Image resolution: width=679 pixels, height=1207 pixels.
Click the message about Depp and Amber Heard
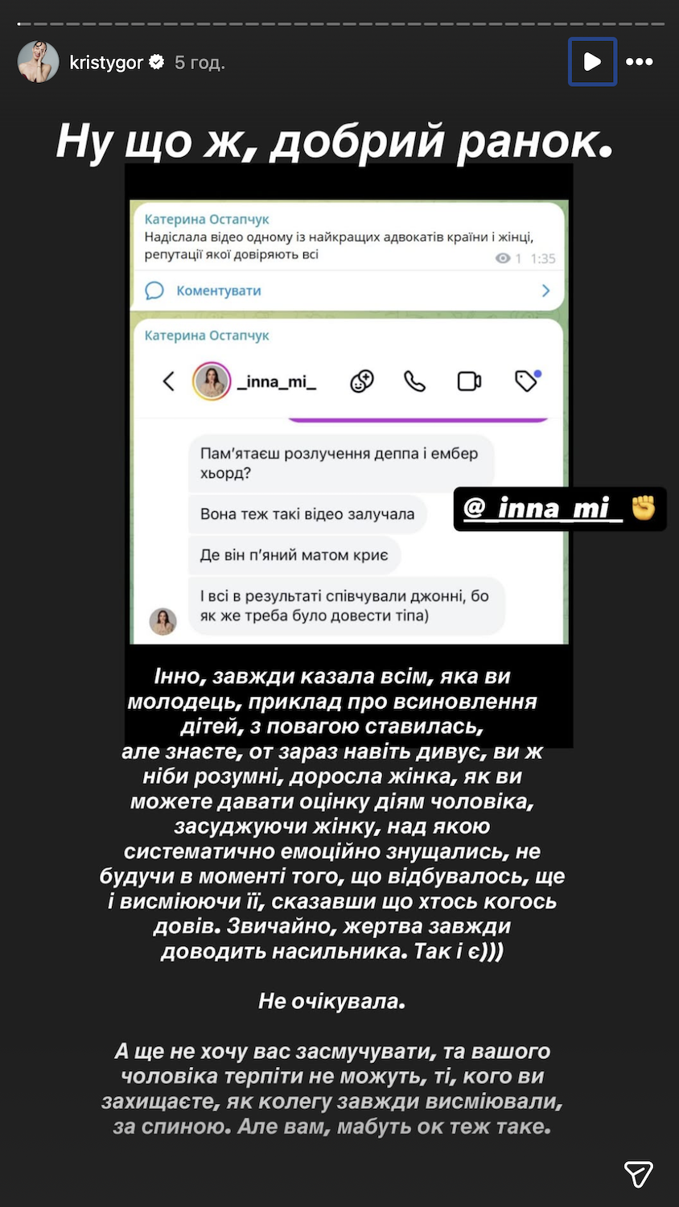click(x=341, y=463)
